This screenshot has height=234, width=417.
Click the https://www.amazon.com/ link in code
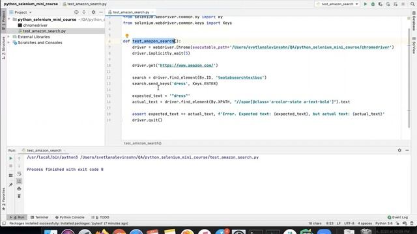click(x=187, y=65)
